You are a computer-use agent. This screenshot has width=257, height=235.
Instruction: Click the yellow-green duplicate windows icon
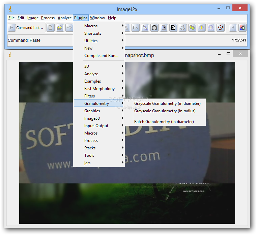(192, 28)
